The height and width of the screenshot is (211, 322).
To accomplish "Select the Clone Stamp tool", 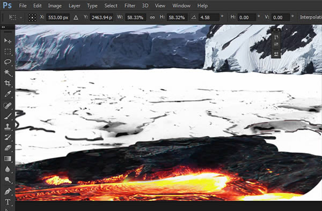I will (x=8, y=126).
